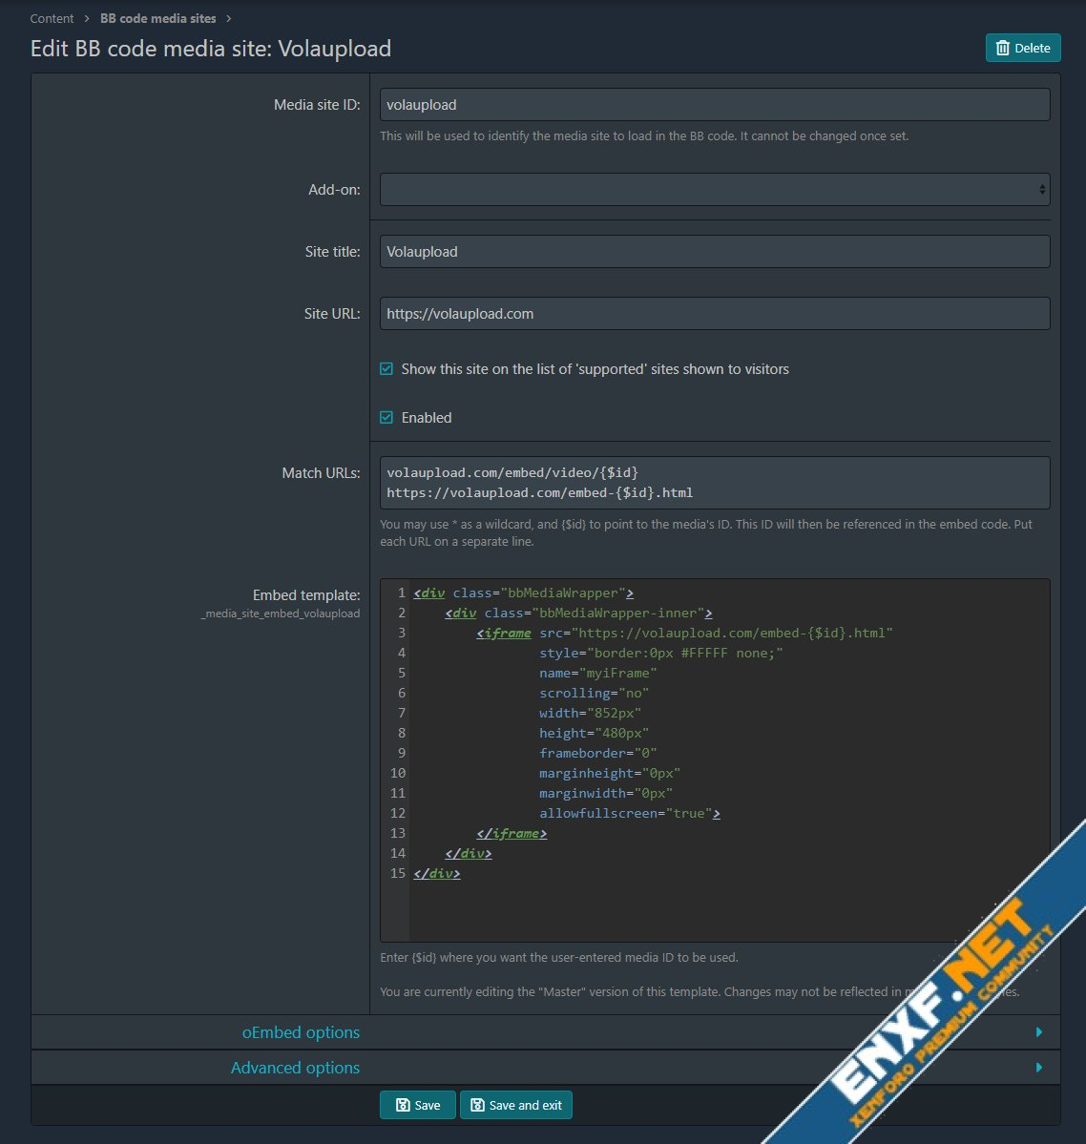This screenshot has width=1086, height=1144.
Task: Click the oEmbed options arrow icon
Action: pyautogui.click(x=1038, y=1032)
